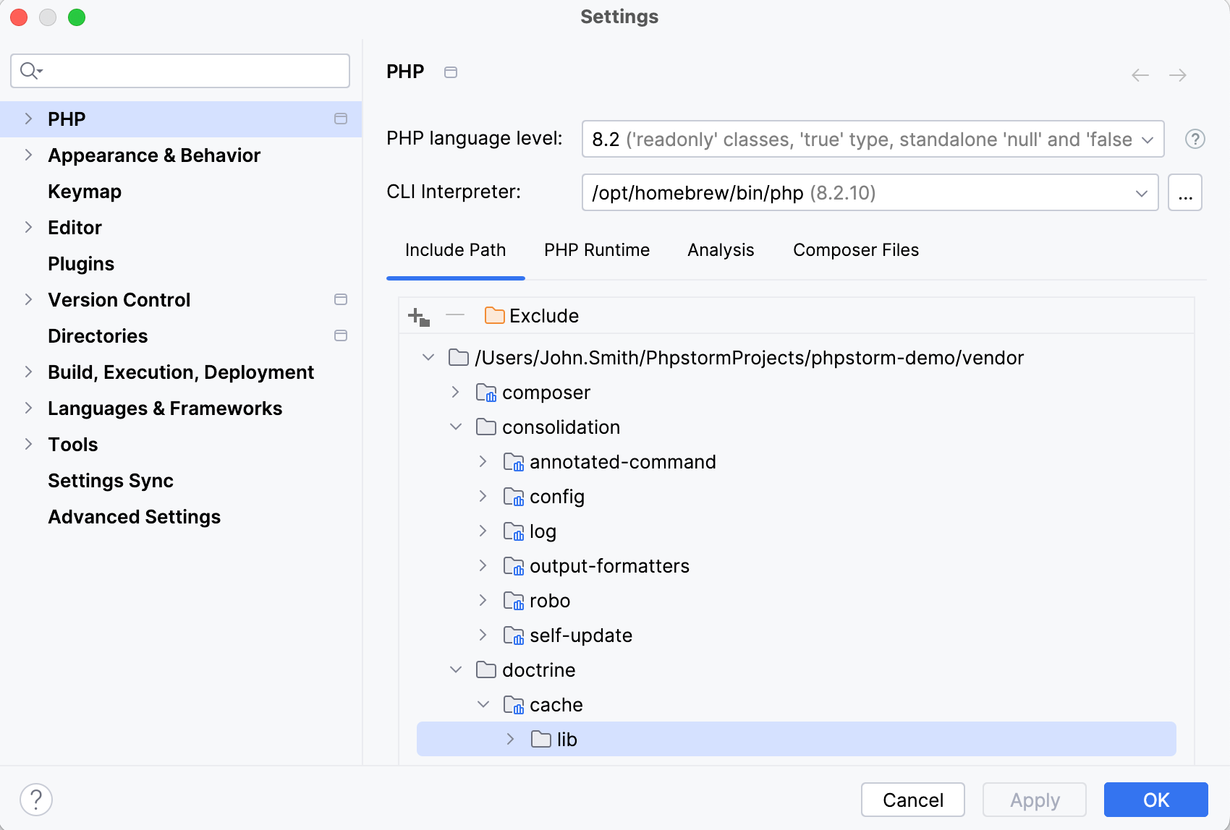Expand the Appearance & Behavior section

29,155
